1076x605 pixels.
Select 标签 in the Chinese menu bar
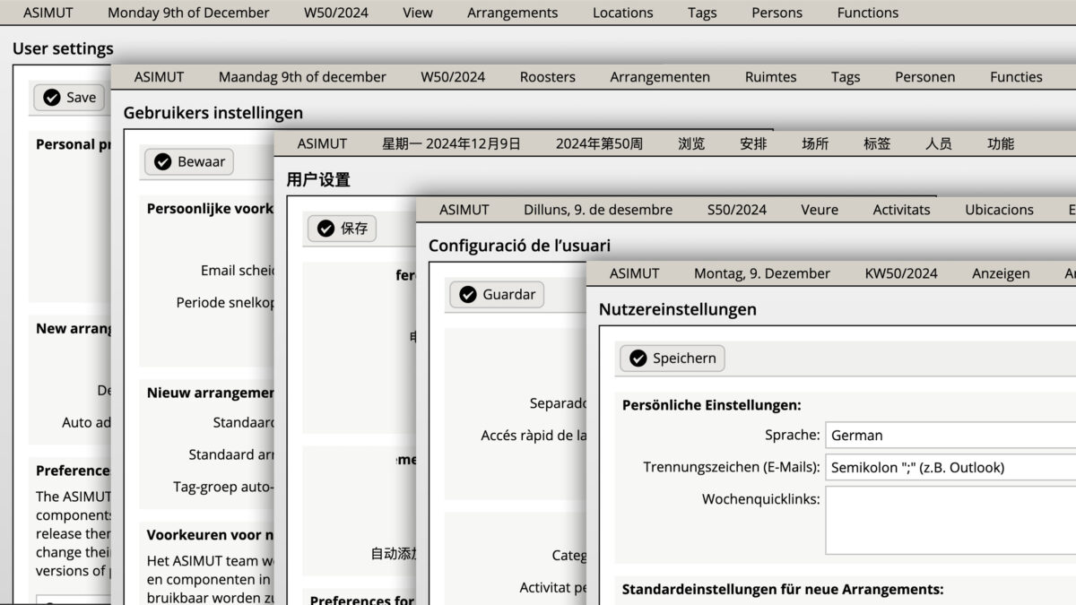click(876, 143)
